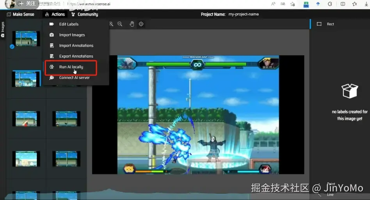Open browser extensions puzzle icon
Viewport: 370px width, 200px height.
click(330, 4)
